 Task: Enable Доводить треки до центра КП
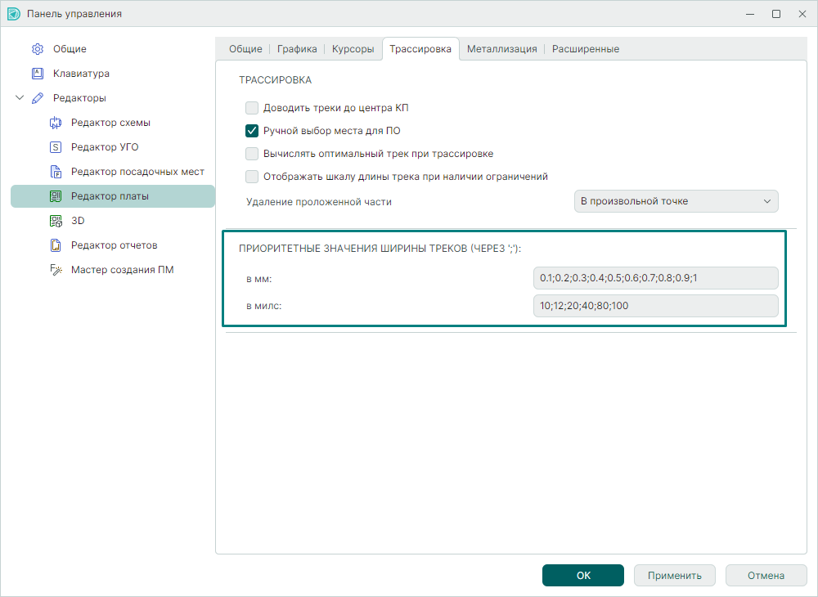click(252, 108)
